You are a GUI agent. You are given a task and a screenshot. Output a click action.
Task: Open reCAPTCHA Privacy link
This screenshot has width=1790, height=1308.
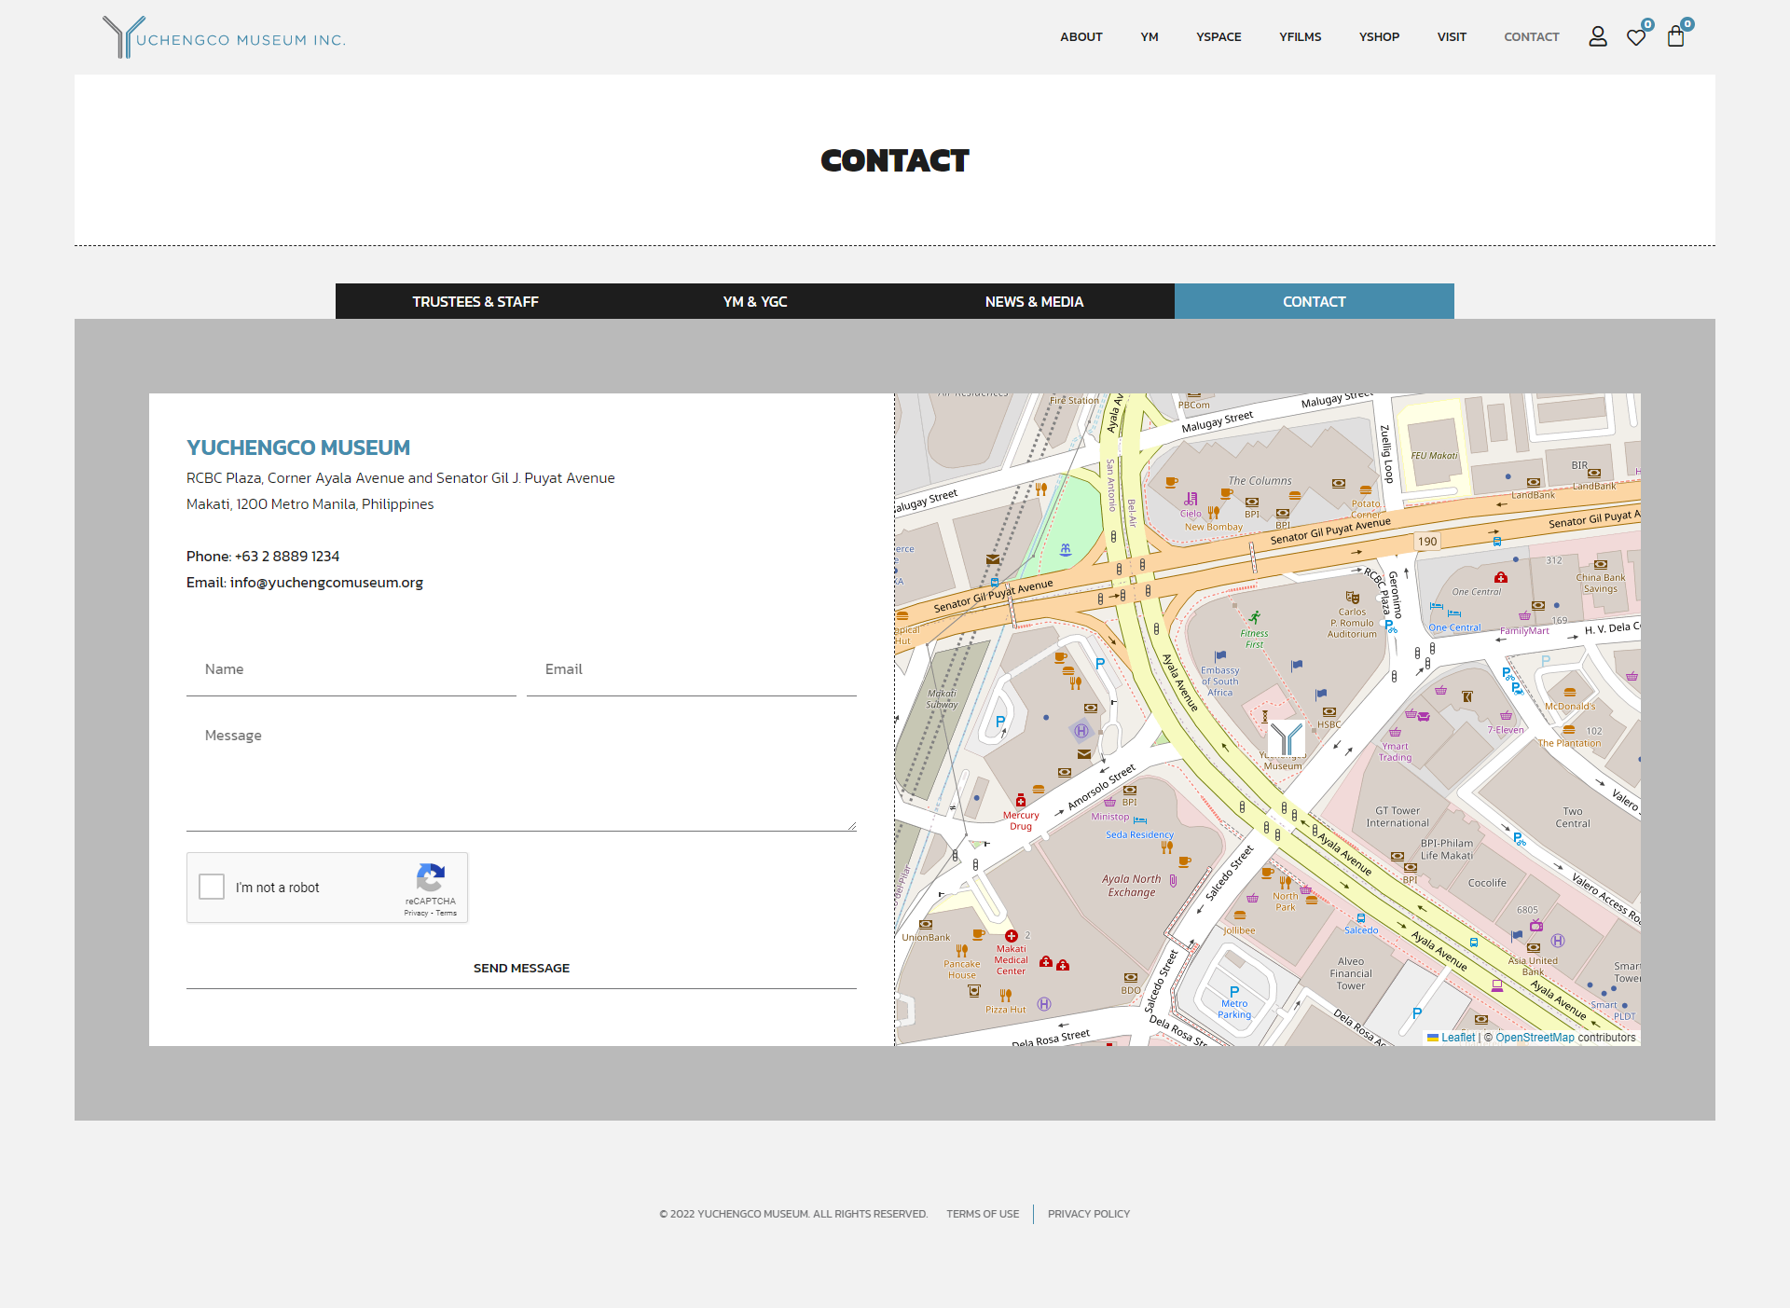pyautogui.click(x=416, y=913)
